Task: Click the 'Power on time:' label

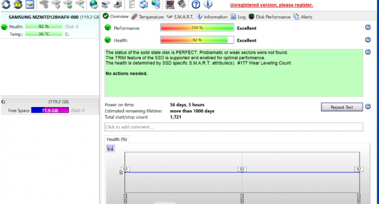Action: click(x=120, y=105)
